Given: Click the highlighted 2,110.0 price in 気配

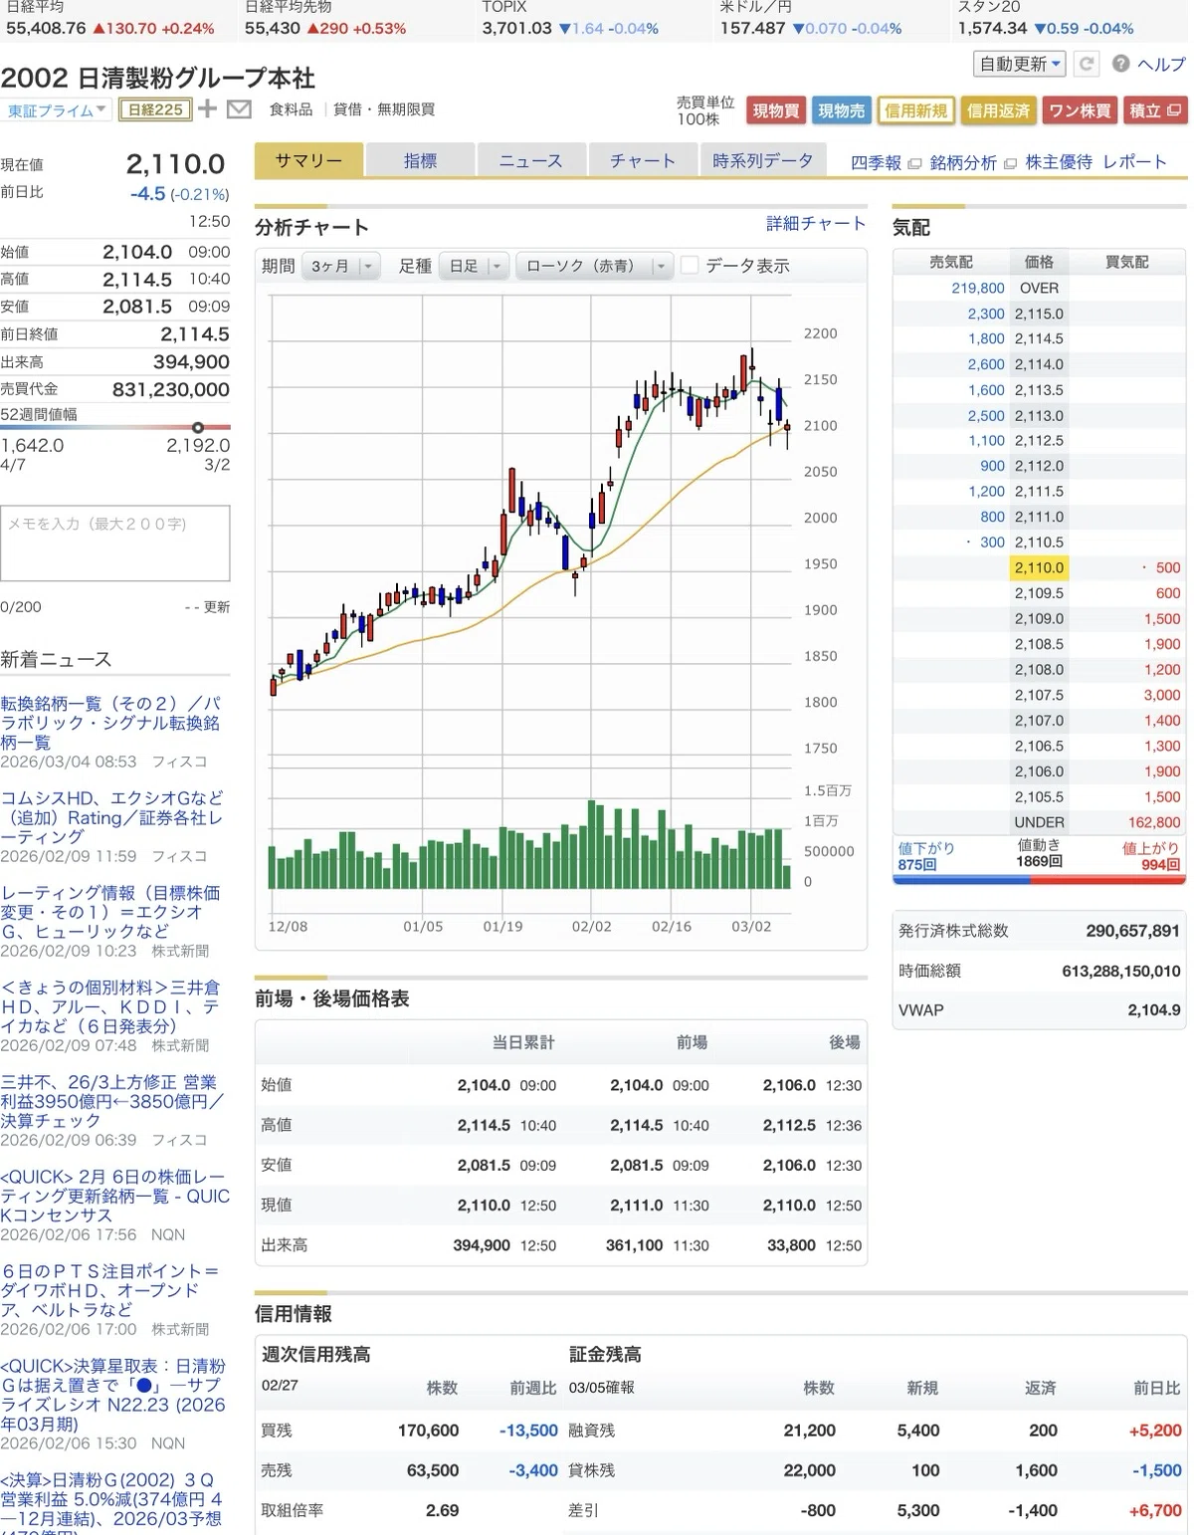Looking at the screenshot, I should pos(1039,567).
